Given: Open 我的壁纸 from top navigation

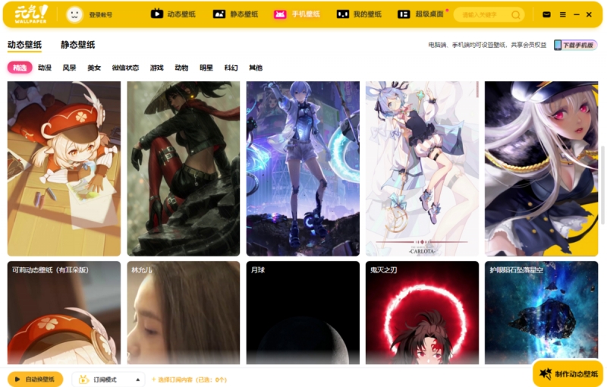Looking at the screenshot, I should click(359, 14).
